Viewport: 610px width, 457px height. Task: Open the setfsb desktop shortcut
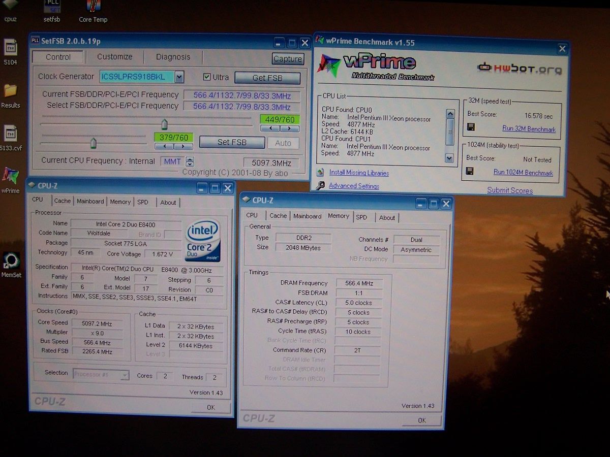[x=52, y=10]
